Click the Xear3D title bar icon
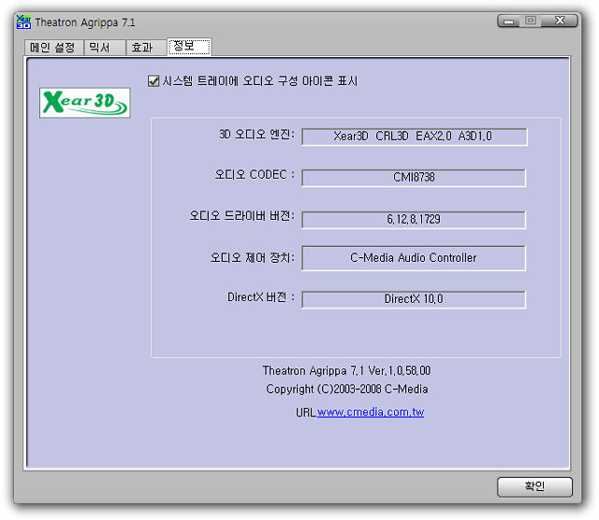599x520 pixels. (x=23, y=22)
